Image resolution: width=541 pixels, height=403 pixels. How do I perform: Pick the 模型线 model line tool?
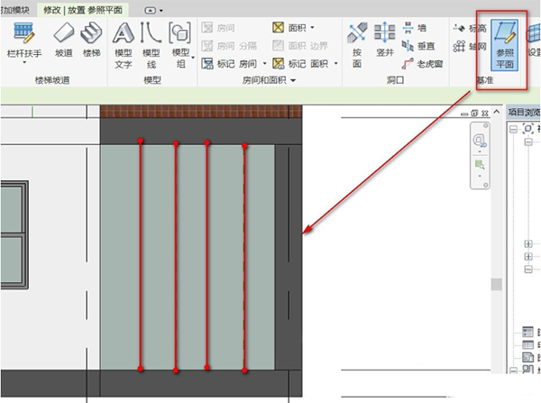coord(151,46)
